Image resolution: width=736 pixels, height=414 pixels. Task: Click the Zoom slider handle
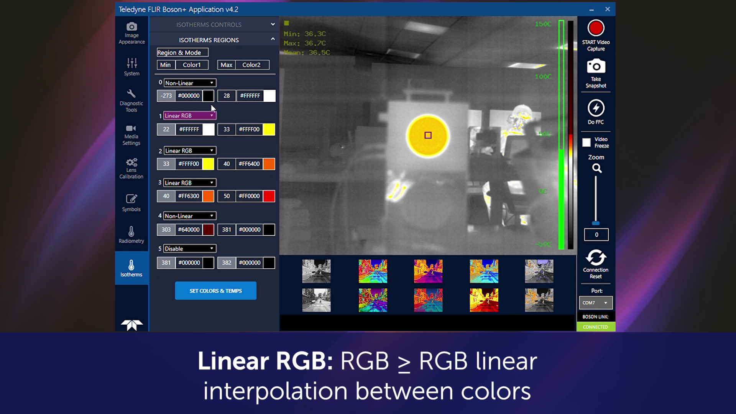click(596, 223)
